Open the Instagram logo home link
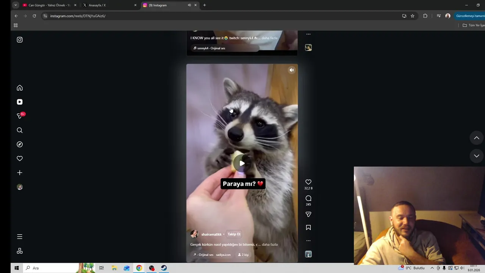This screenshot has width=485, height=273. click(20, 40)
